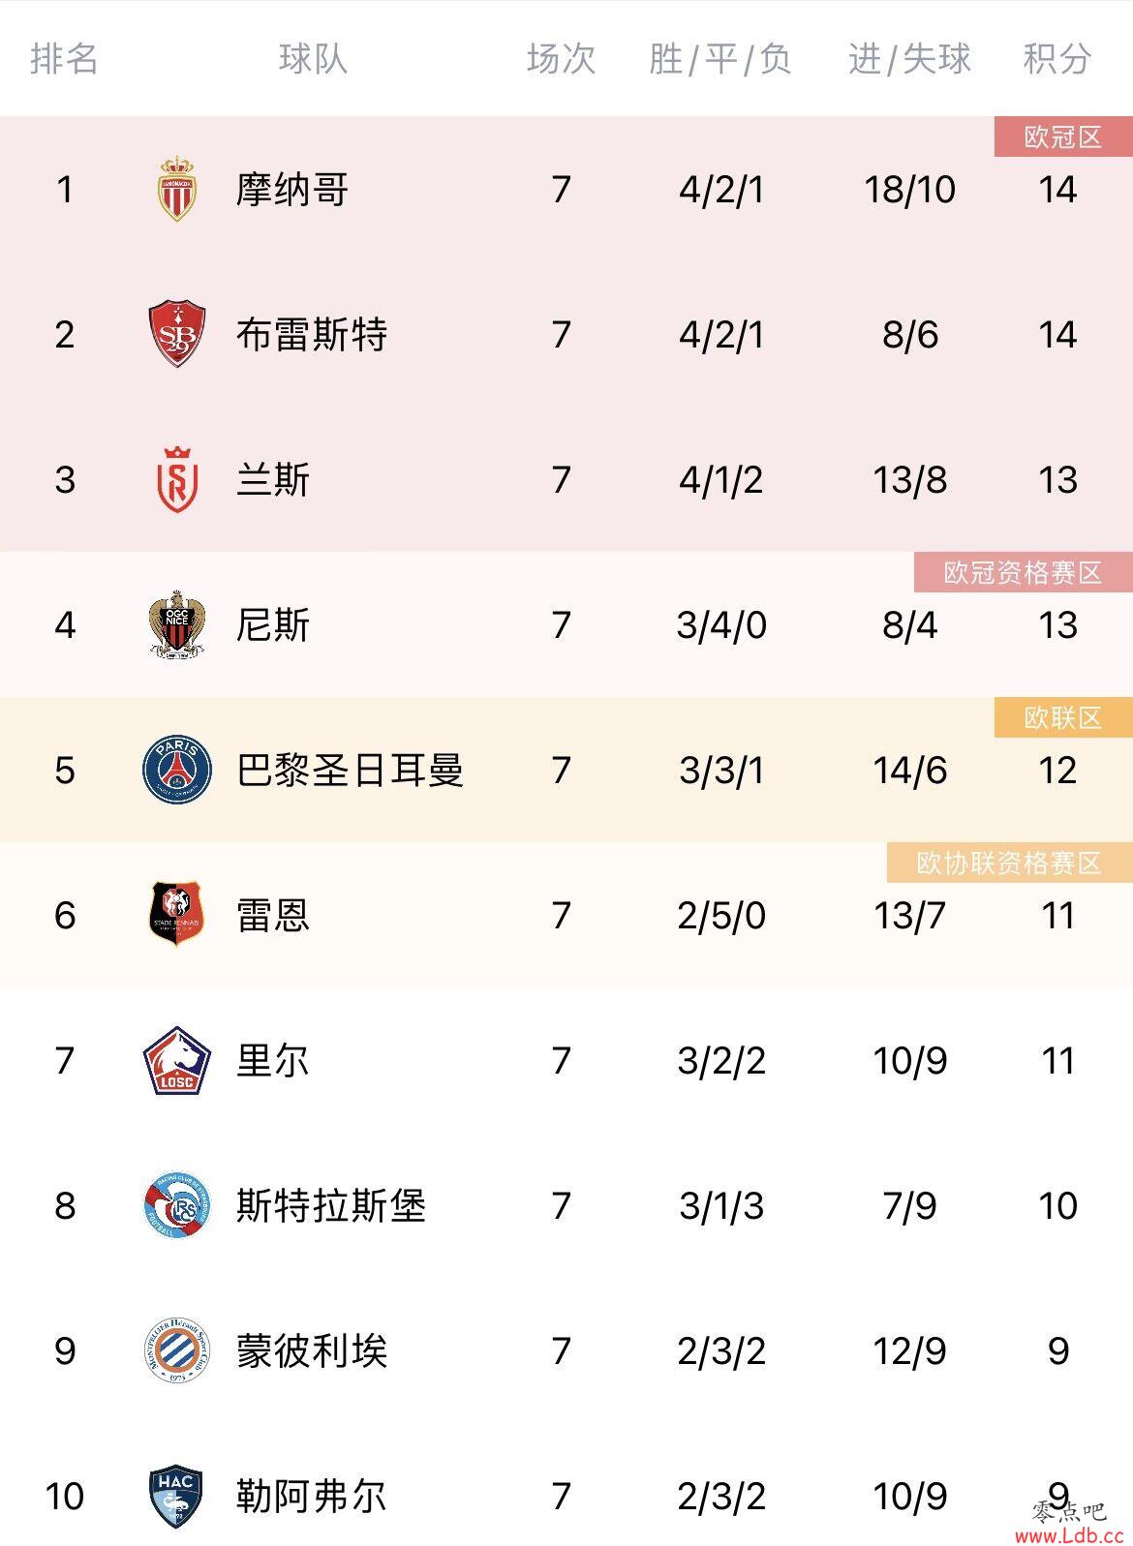Click the Brest SB29 club badge
Image resolution: width=1133 pixels, height=1546 pixels.
pyautogui.click(x=177, y=334)
